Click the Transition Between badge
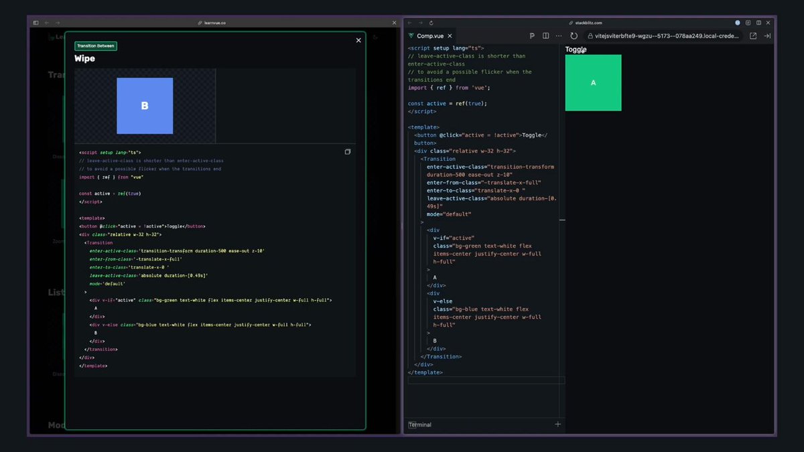 pos(96,46)
